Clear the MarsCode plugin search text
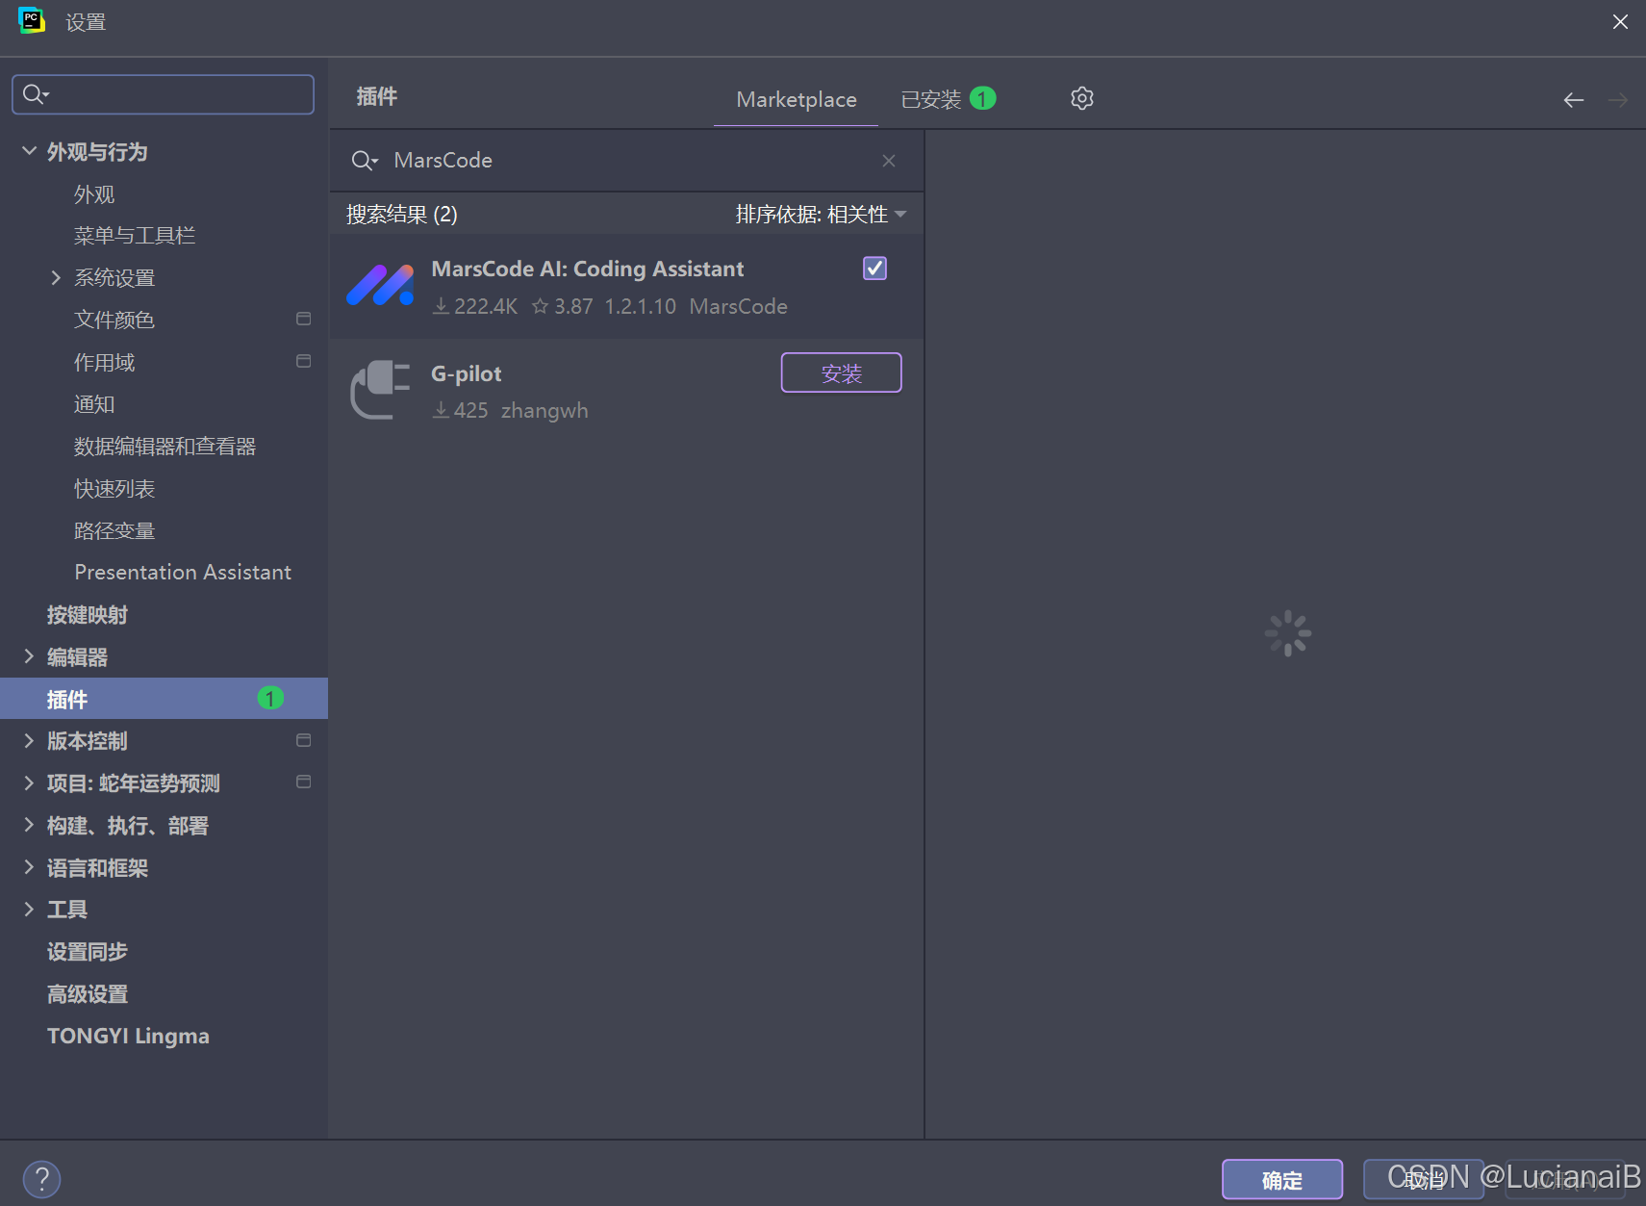 point(889,161)
